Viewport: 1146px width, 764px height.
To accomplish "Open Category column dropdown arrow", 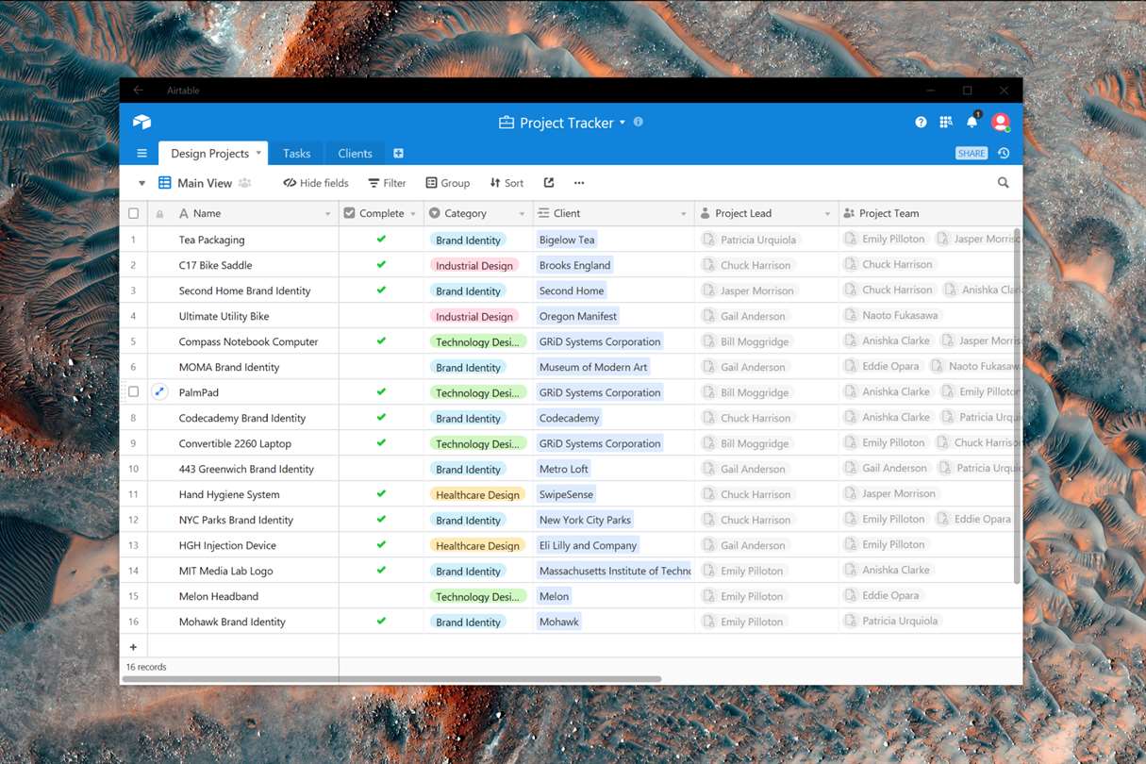I will pyautogui.click(x=522, y=214).
